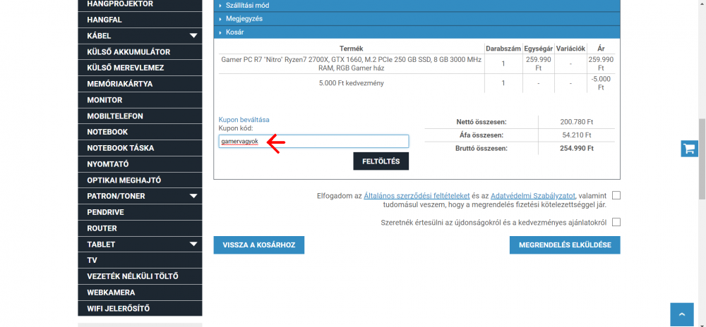Expand the Szállítási mód section
Image resolution: width=706 pixels, height=327 pixels.
tap(247, 6)
